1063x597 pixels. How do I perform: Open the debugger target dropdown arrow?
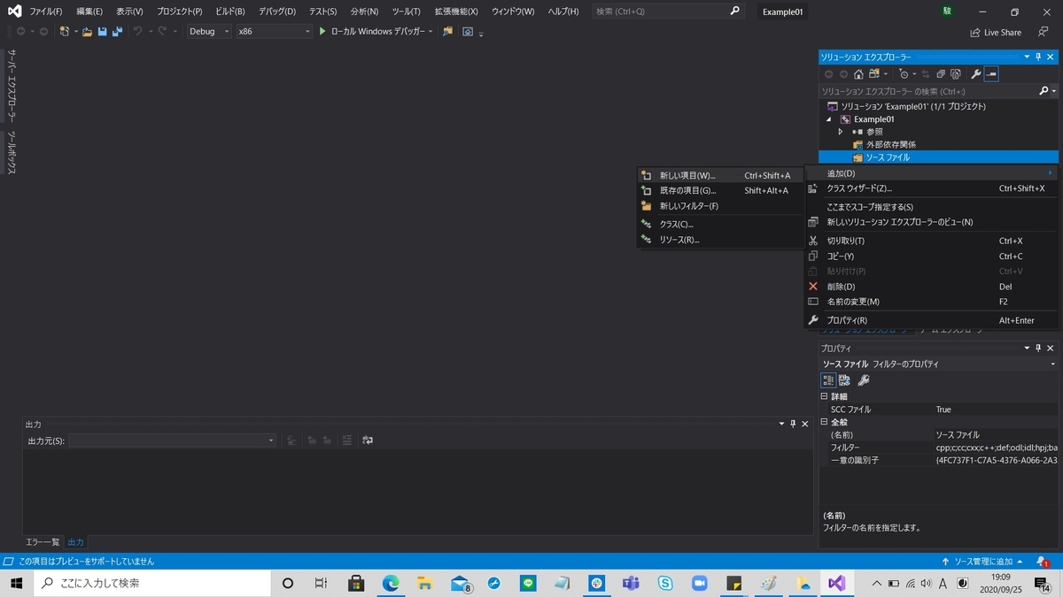[x=431, y=31]
